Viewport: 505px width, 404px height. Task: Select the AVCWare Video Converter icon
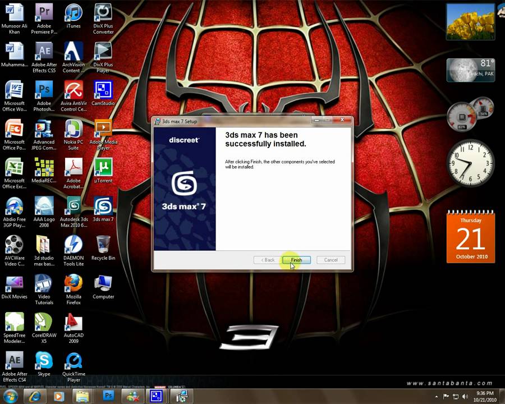14,251
